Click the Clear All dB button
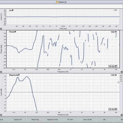Screen dimensions: 123x123 click(87, 120)
